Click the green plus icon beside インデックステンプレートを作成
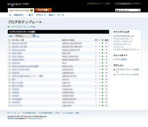This screenshot has width=148, height=127. click(8, 27)
